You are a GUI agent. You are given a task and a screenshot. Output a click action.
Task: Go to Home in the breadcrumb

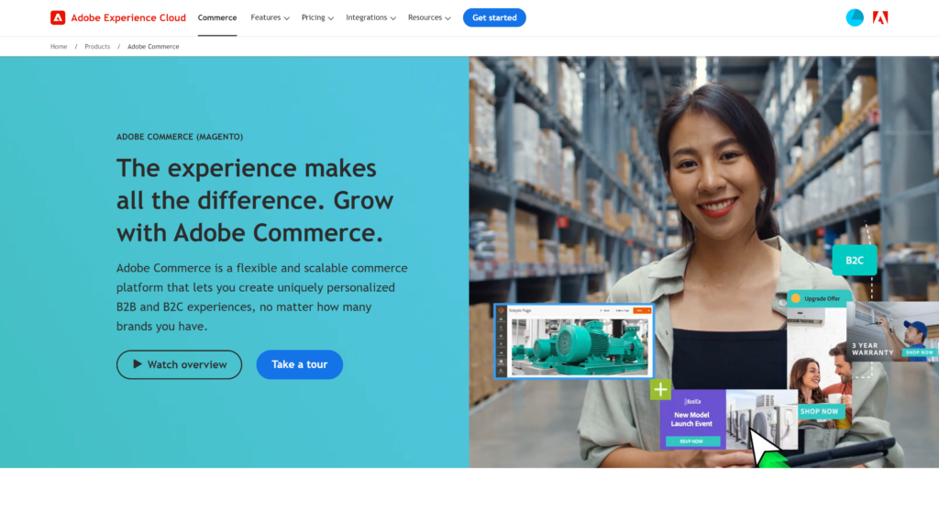tap(59, 46)
